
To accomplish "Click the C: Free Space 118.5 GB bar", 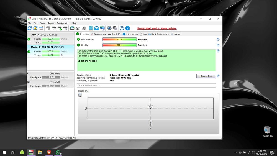I will click(x=50, y=77).
